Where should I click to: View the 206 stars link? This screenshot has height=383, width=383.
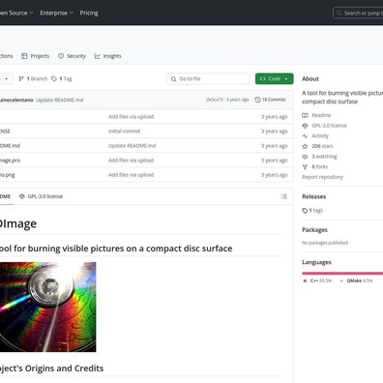[322, 146]
